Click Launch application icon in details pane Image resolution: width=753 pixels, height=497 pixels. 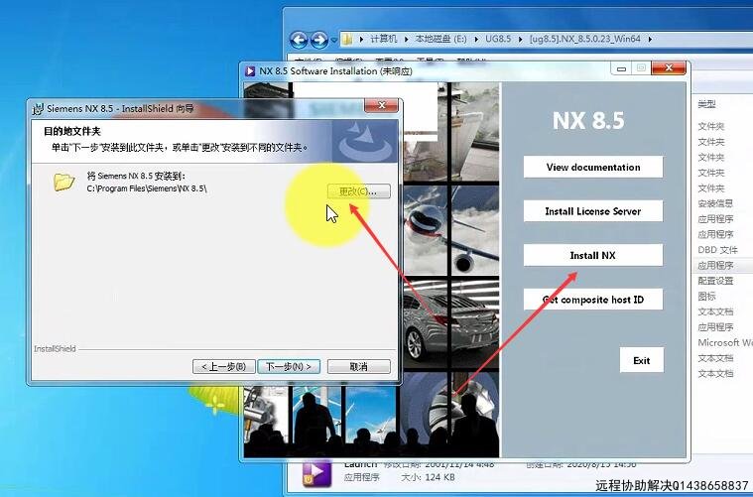pyautogui.click(x=316, y=472)
